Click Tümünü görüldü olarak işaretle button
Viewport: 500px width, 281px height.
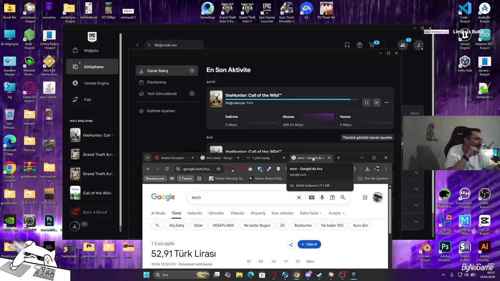click(x=367, y=137)
